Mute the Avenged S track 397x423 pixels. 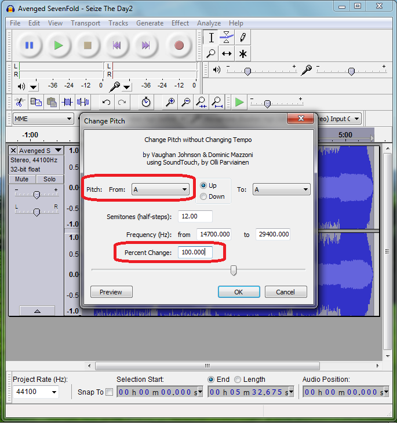coord(22,179)
